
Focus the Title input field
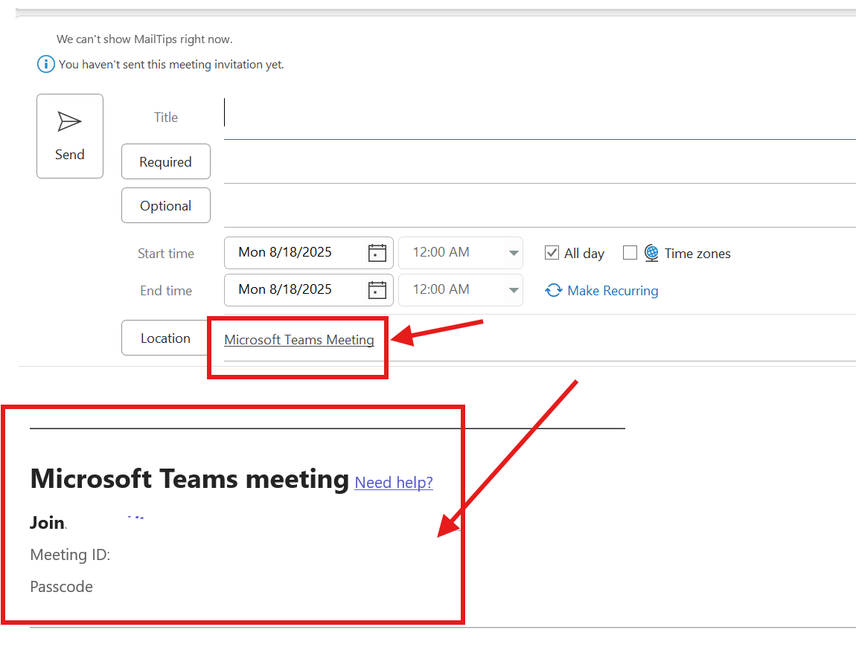pyautogui.click(x=540, y=117)
